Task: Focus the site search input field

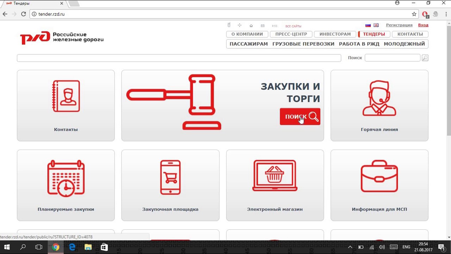Action: tap(393, 58)
